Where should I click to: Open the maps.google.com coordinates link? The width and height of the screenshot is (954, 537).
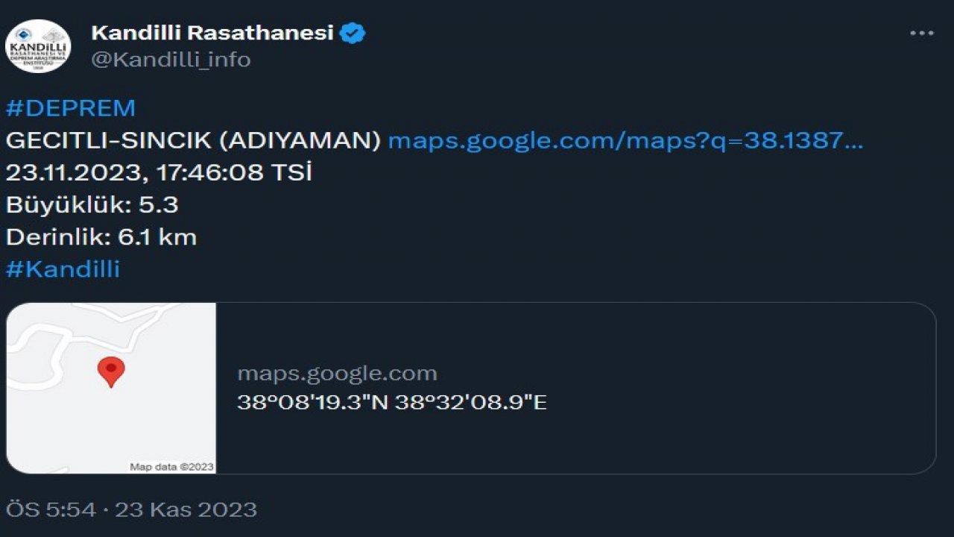[x=625, y=141]
